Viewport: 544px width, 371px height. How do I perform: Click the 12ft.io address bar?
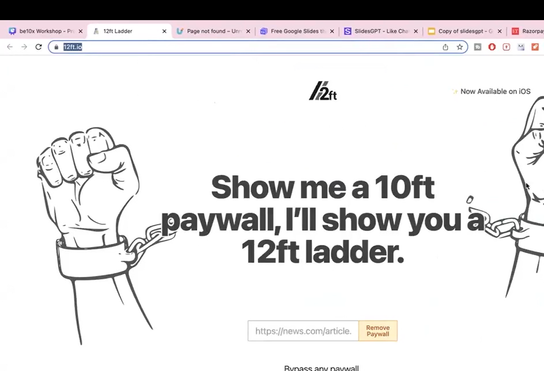[251, 47]
